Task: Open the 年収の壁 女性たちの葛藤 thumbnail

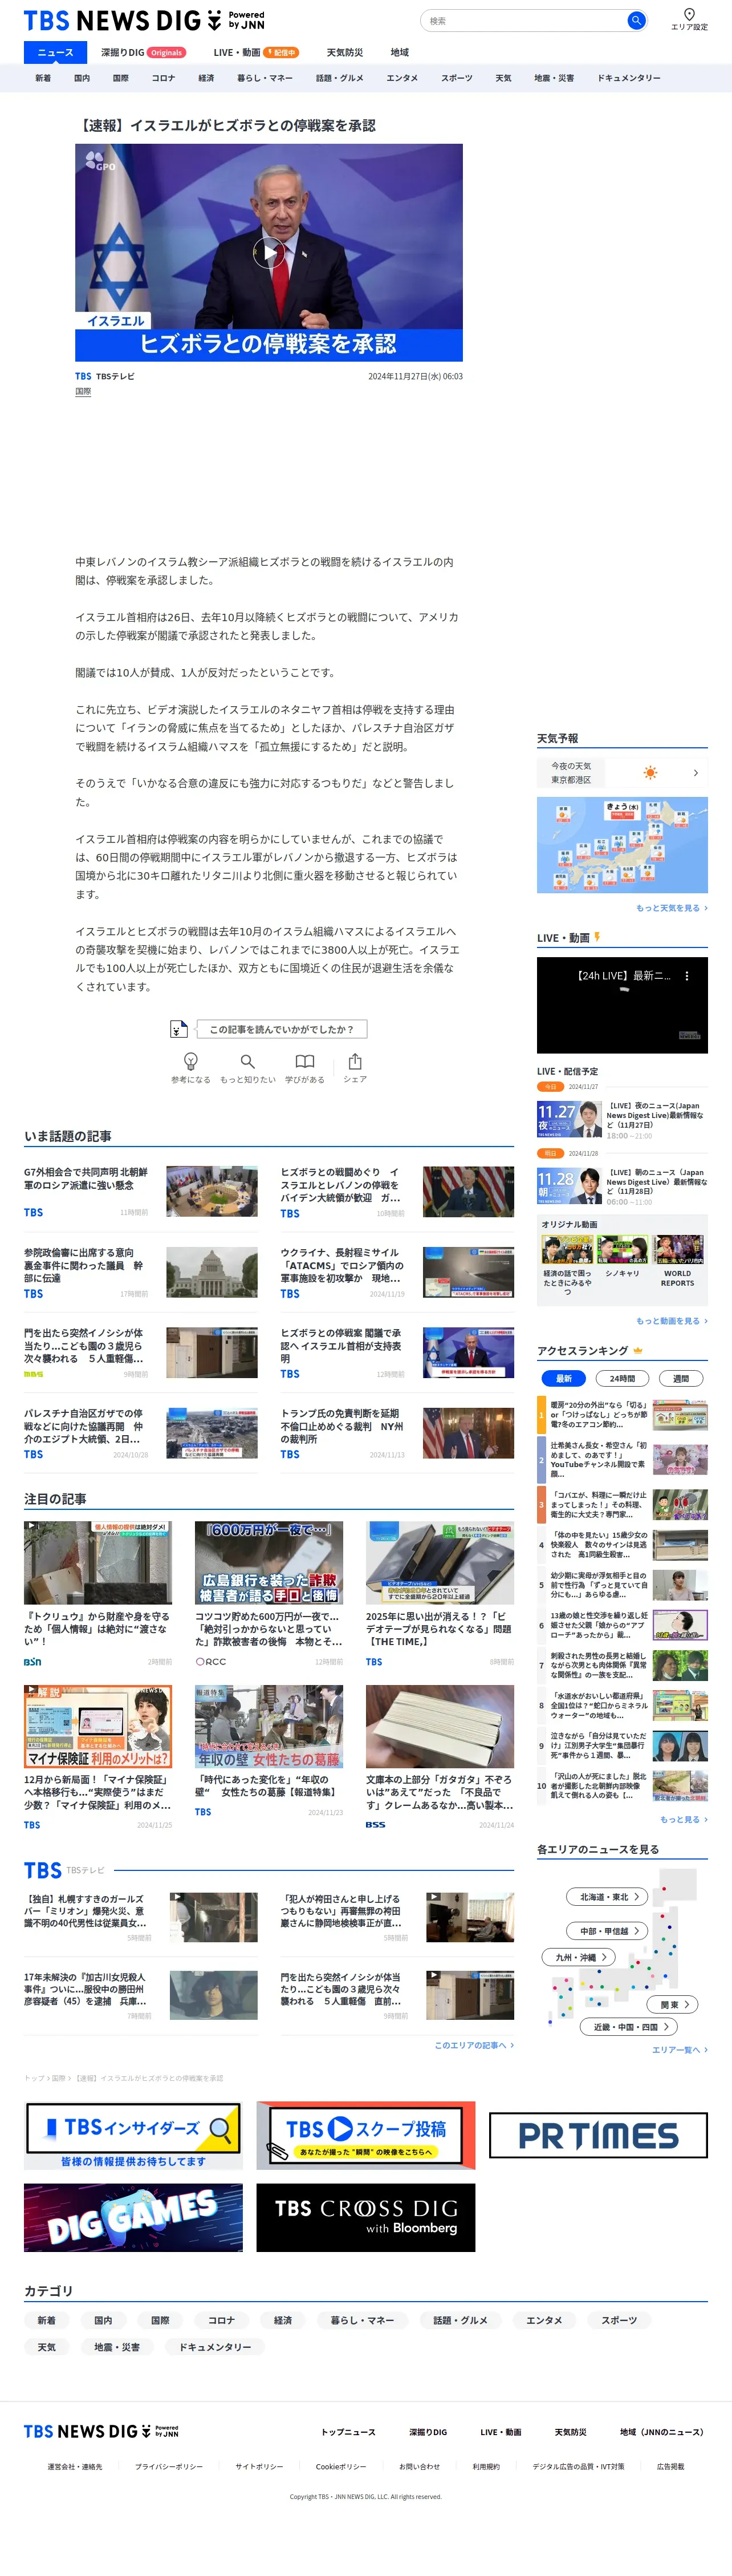Action: pos(269,1726)
